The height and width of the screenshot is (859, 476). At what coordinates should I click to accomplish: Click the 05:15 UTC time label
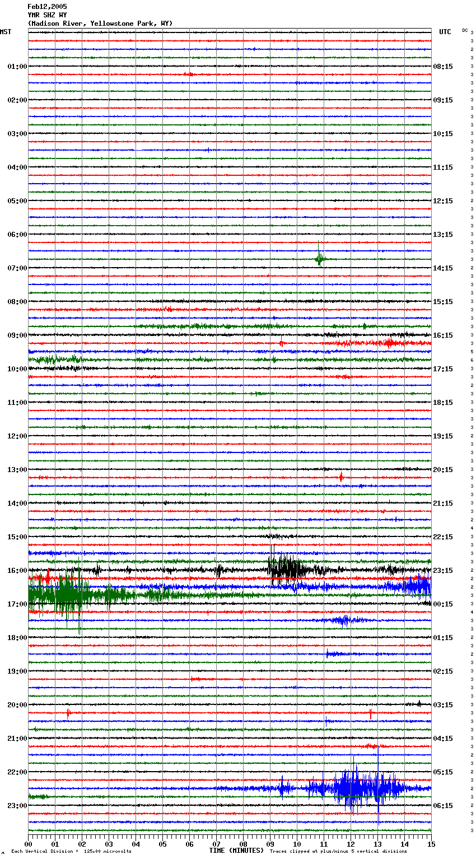point(443,772)
